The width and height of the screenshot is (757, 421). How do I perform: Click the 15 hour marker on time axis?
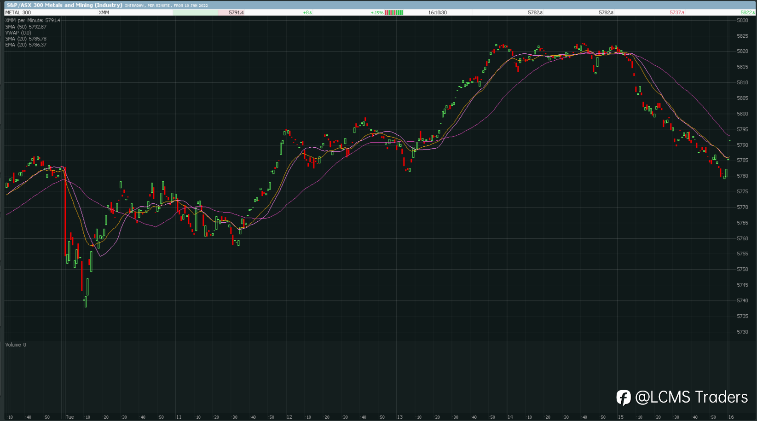tap(620, 417)
